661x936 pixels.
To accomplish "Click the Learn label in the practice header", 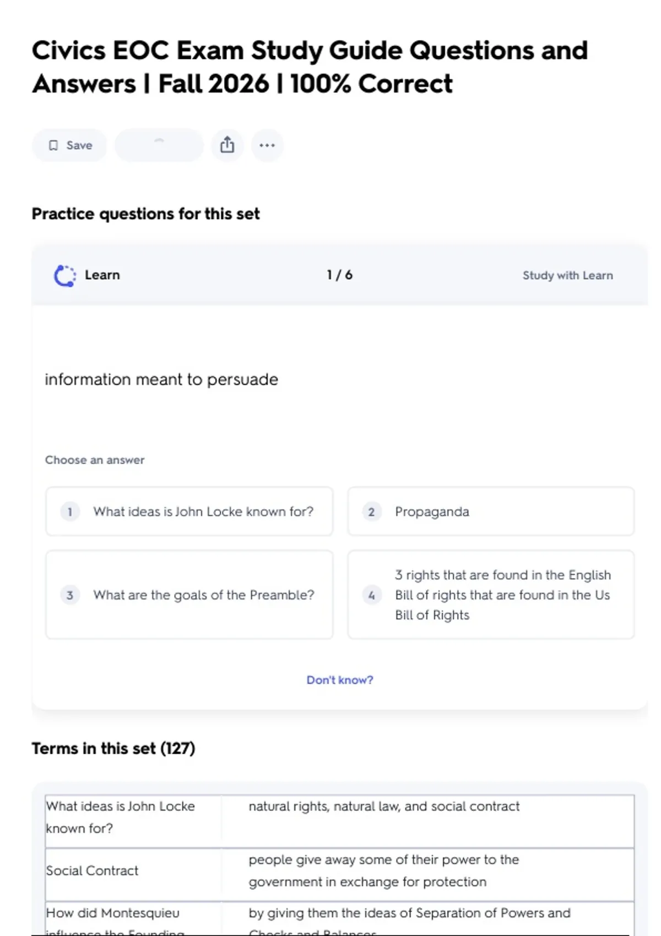I will point(102,275).
